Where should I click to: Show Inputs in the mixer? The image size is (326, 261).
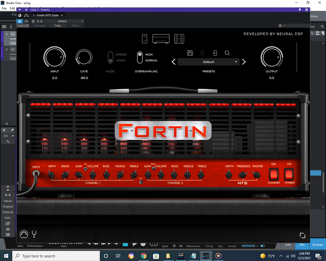8,201
